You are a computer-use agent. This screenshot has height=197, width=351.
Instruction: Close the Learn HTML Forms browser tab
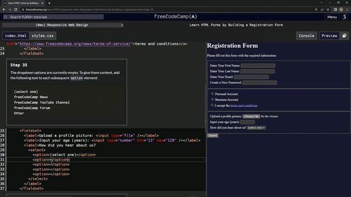42,3
